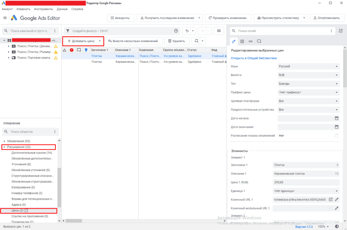Sort by the comment column header

pyautogui.click(x=79, y=50)
